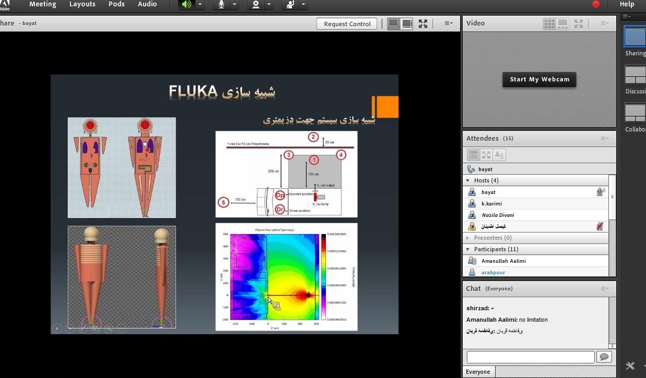The image size is (646, 378).
Task: Switch Share pod to fit-width view
Action: 407,23
